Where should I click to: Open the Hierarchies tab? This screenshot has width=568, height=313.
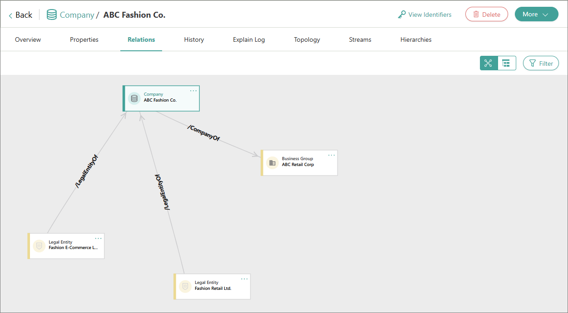pyautogui.click(x=416, y=39)
